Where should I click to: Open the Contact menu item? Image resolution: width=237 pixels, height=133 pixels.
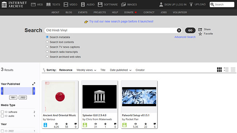[x=149, y=12]
